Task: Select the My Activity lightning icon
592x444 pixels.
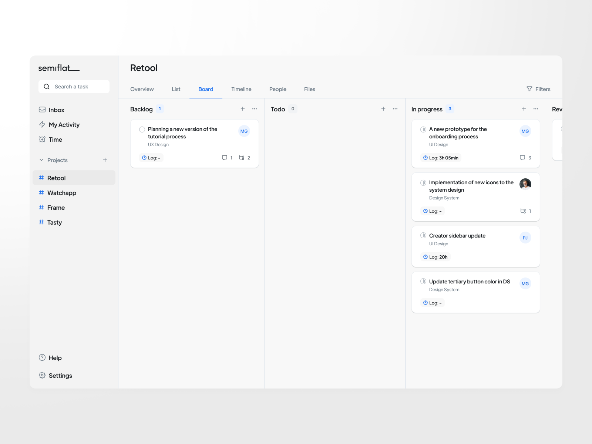Action: [x=42, y=125]
